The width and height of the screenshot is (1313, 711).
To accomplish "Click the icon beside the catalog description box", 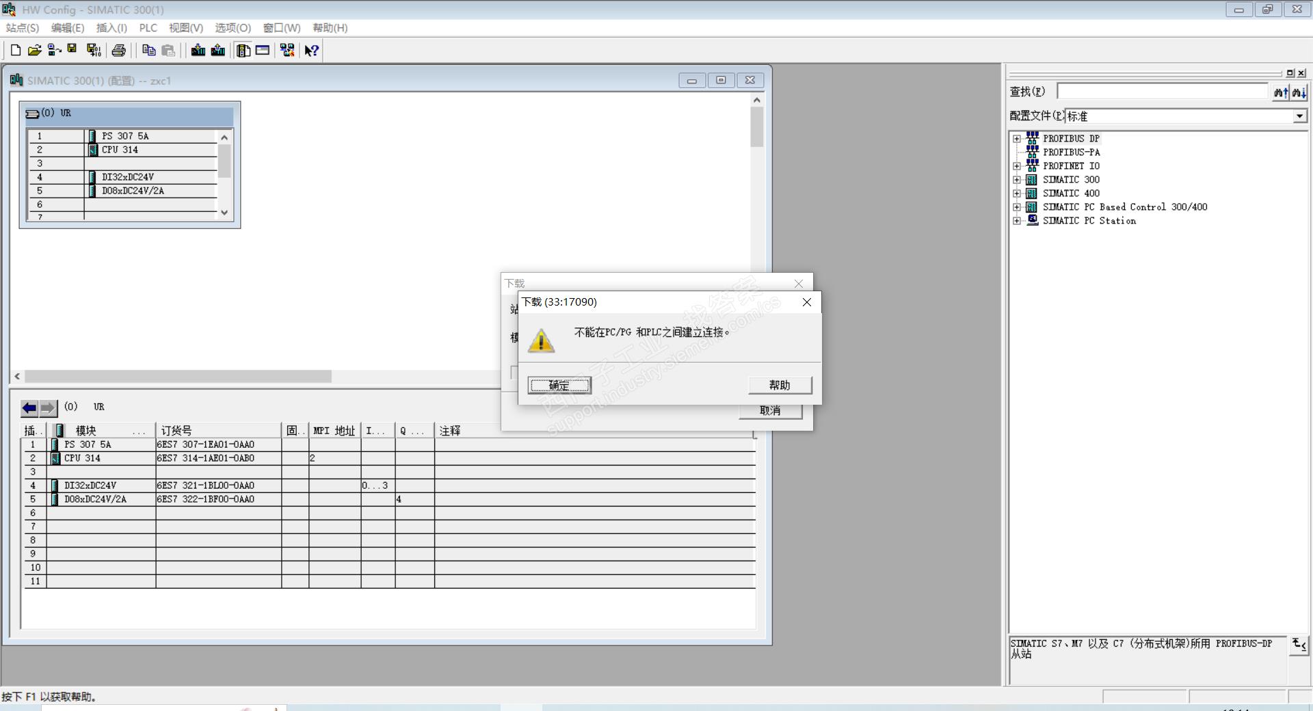I will pyautogui.click(x=1299, y=645).
